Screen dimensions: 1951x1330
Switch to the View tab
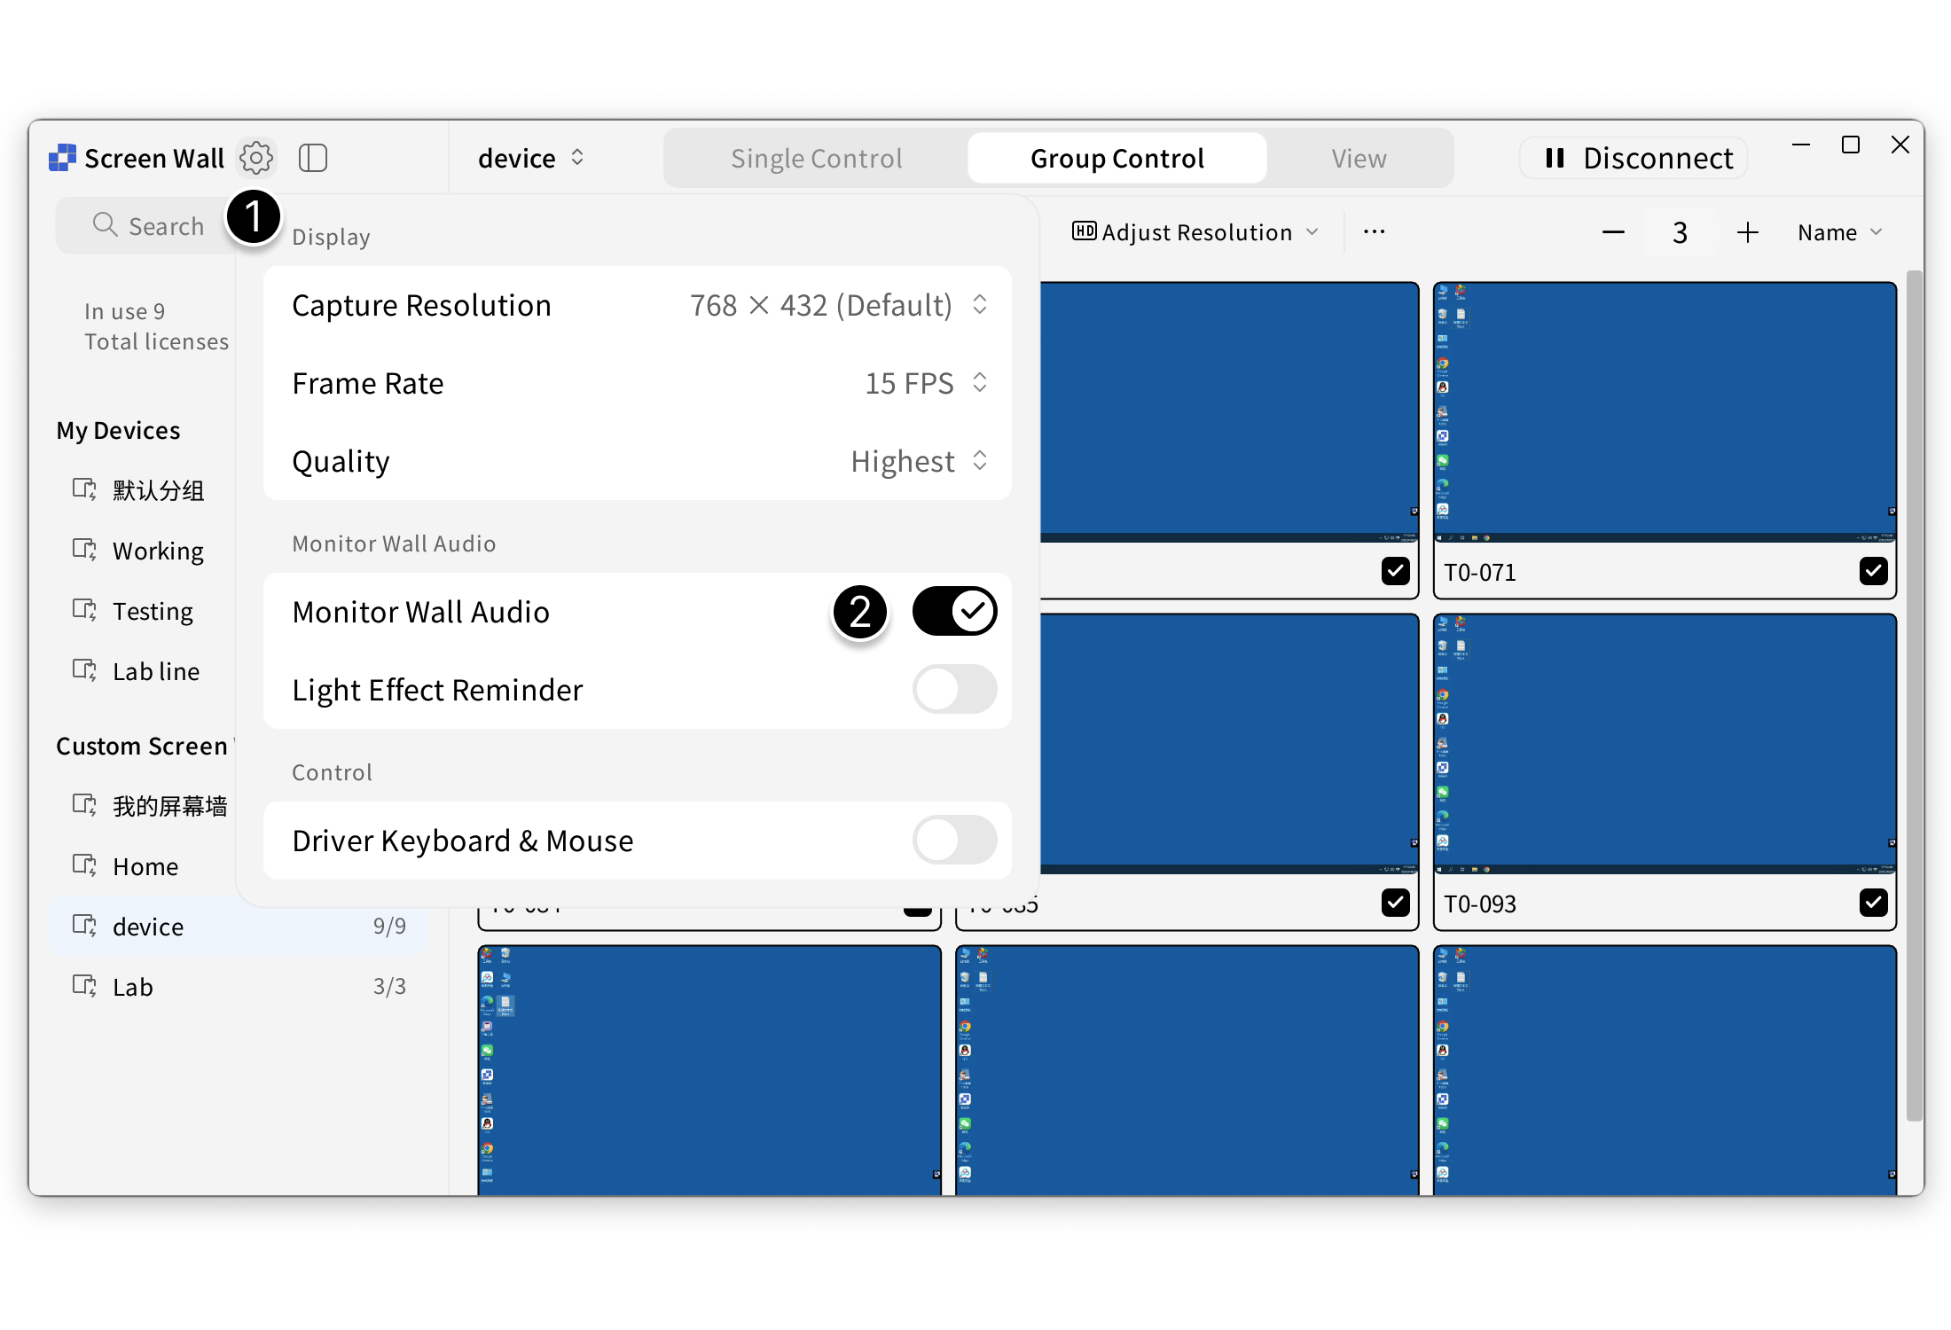click(1359, 158)
